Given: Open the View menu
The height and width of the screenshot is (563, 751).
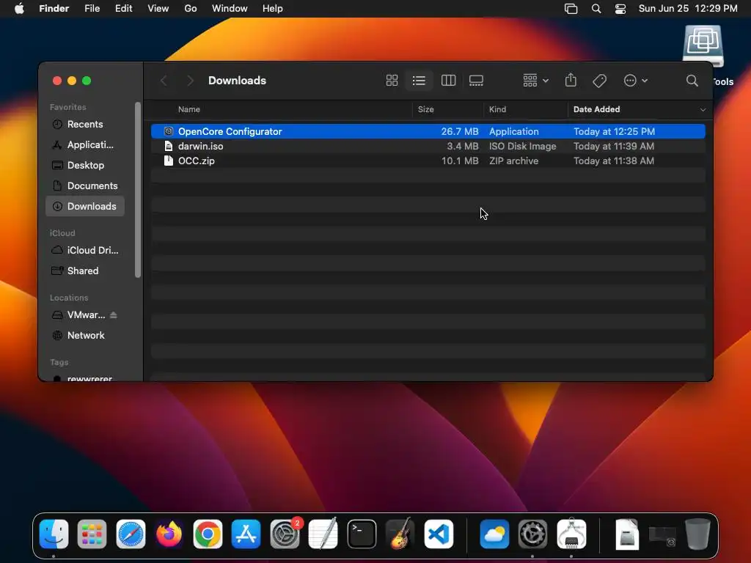Looking at the screenshot, I should coord(158,8).
